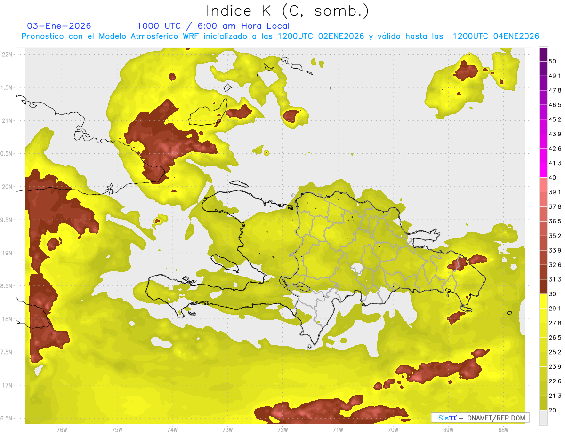Click the latitude label '20N'
This screenshot has width=565, height=436.
(7, 187)
